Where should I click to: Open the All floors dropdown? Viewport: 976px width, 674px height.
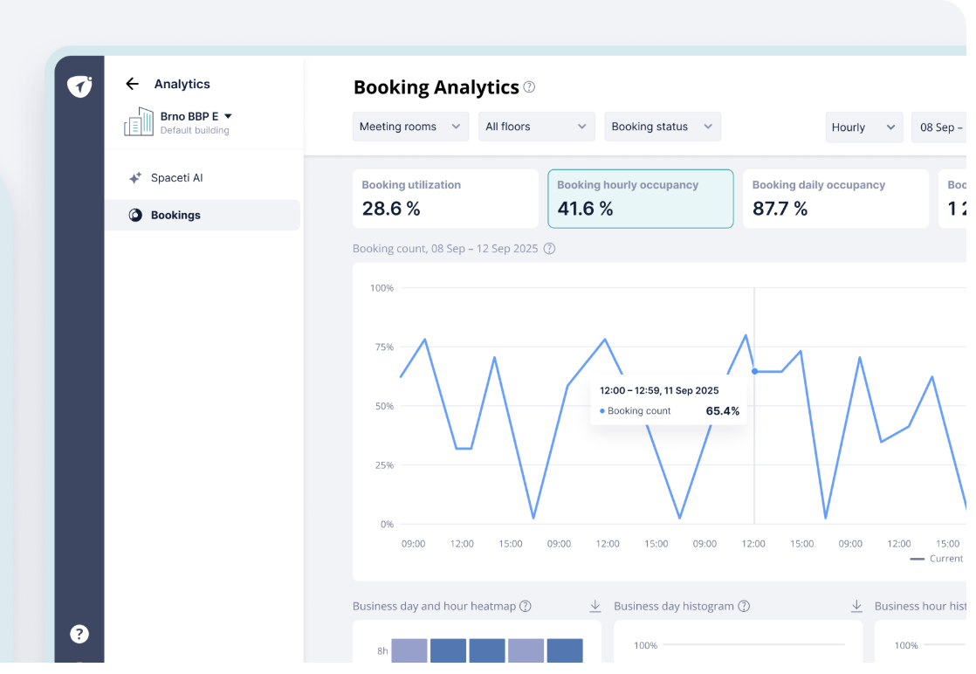point(537,127)
